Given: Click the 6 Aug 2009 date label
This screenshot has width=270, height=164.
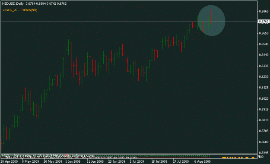Looking at the screenshot, I should [x=202, y=161].
